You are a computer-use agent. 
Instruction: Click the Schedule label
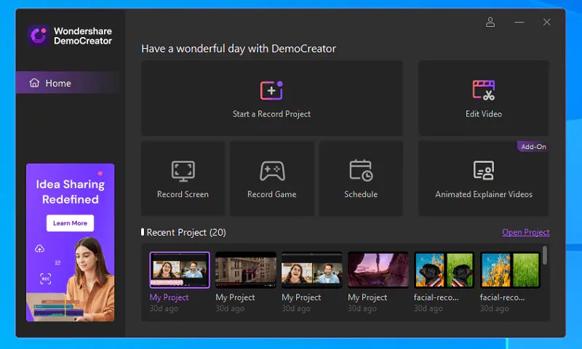click(361, 194)
